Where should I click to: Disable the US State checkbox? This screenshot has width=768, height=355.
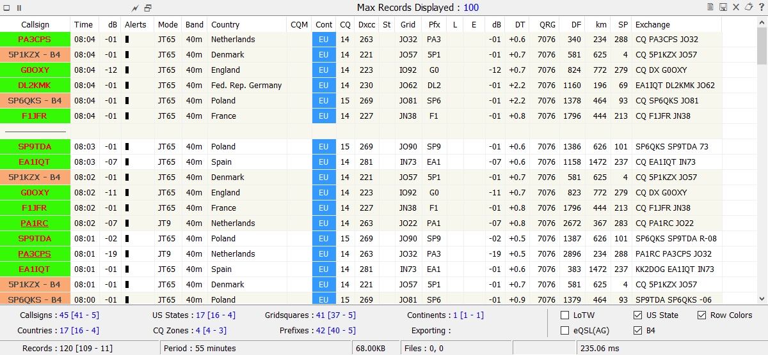coord(637,315)
